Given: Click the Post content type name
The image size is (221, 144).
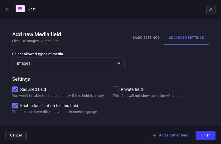Looking at the screenshot, I should pyautogui.click(x=32, y=9).
